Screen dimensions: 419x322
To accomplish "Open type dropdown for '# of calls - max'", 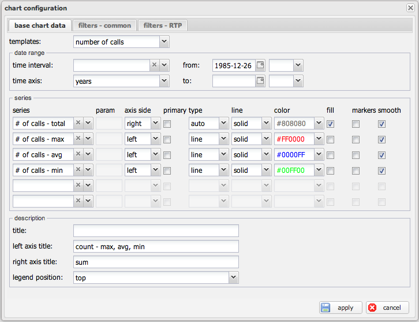I will click(x=223, y=139).
